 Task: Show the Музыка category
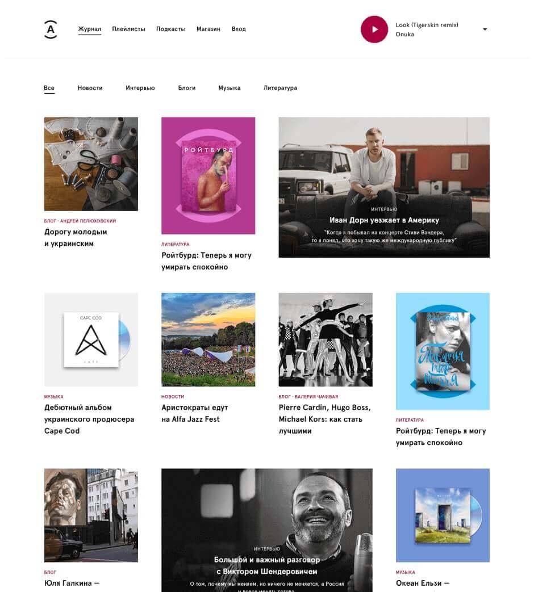230,88
